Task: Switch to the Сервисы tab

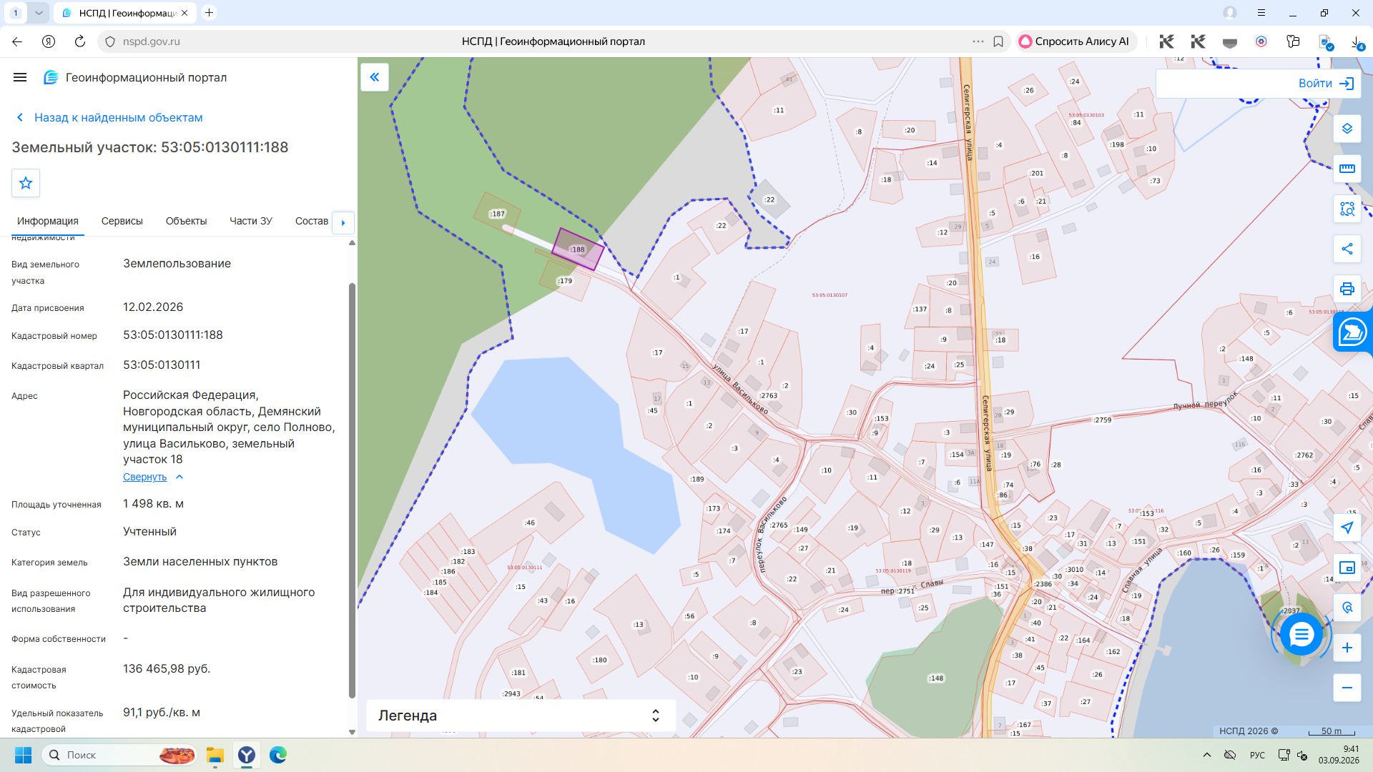Action: click(x=122, y=221)
